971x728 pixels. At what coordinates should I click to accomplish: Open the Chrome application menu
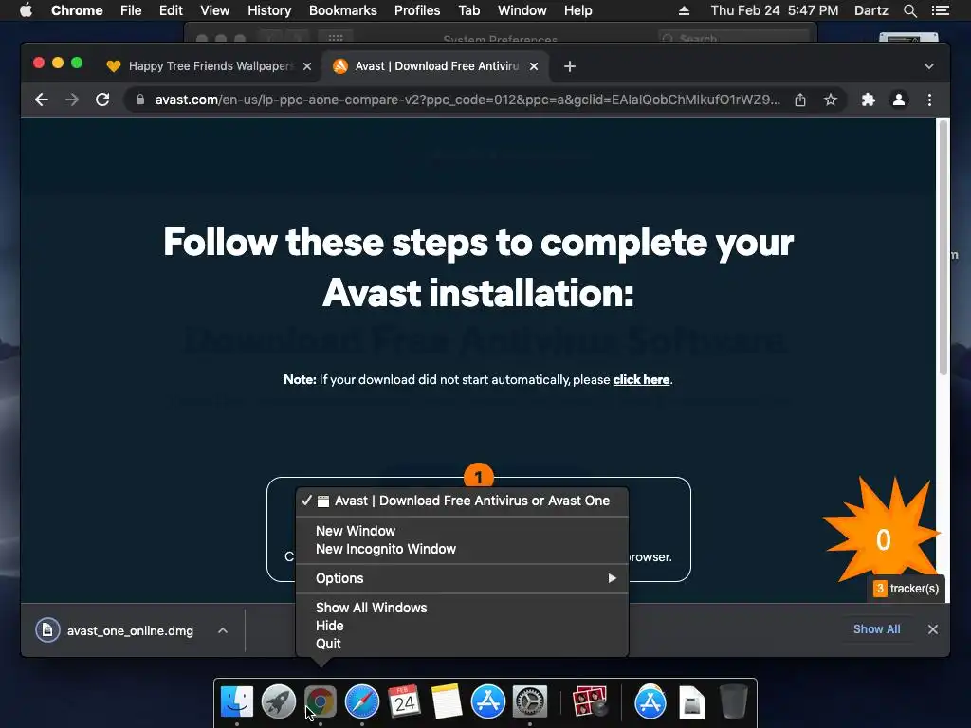77,10
